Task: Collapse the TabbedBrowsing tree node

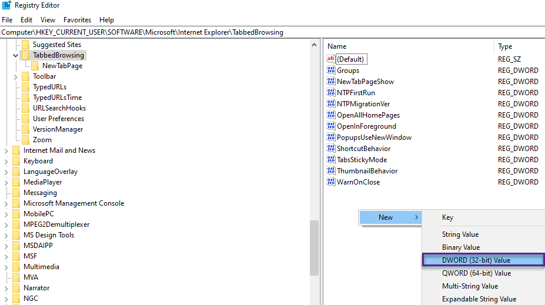Action: coord(15,55)
